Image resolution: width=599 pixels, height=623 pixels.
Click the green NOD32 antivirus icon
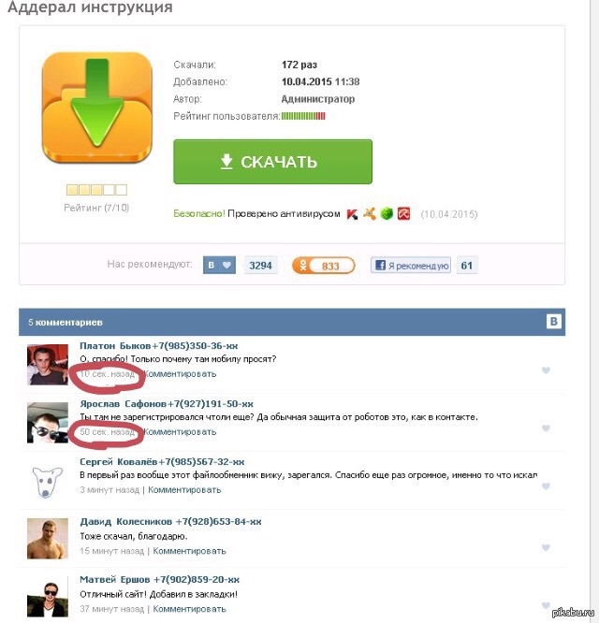tap(387, 214)
